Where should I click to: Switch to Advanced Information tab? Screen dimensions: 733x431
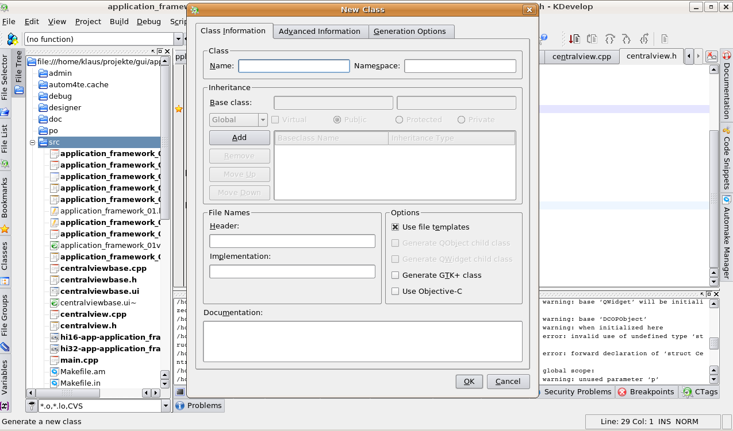[x=320, y=32]
